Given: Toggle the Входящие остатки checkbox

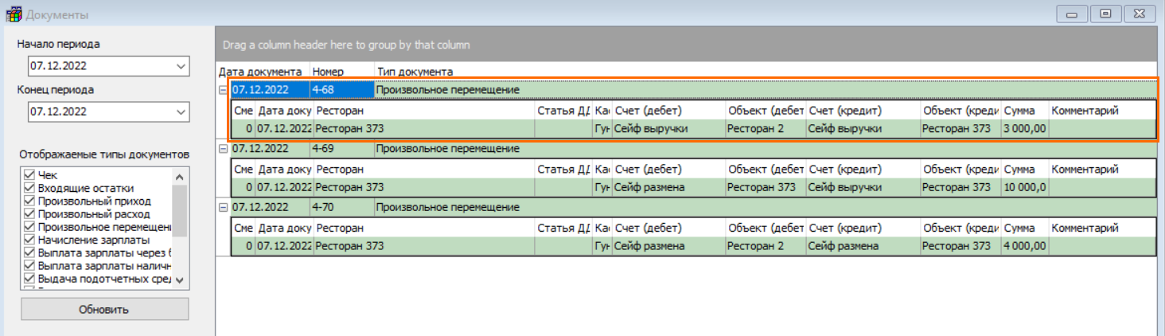Looking at the screenshot, I should click(x=29, y=189).
